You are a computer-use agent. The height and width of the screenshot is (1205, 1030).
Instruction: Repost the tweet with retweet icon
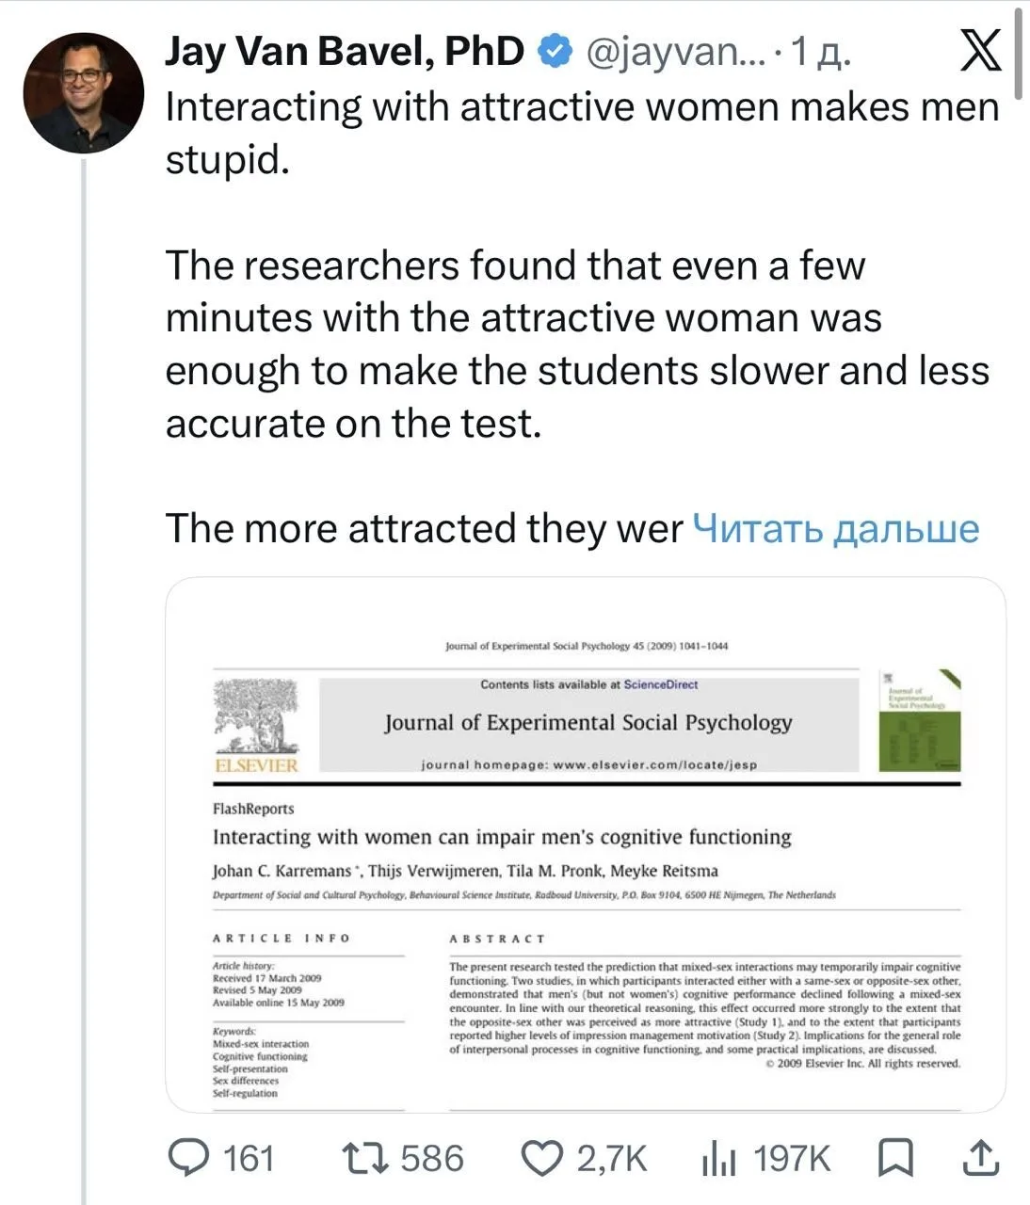coord(364,1158)
